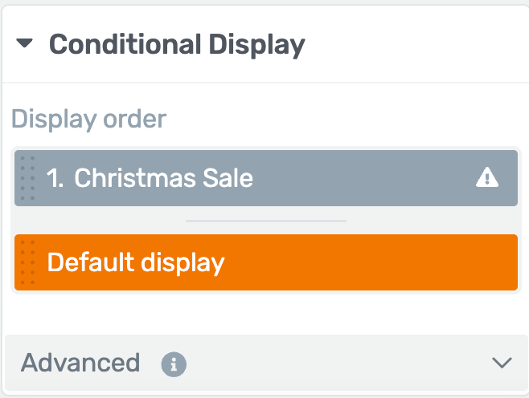Viewport: 529px width, 398px height.
Task: Open the Advanced info icon
Action: coord(174,364)
